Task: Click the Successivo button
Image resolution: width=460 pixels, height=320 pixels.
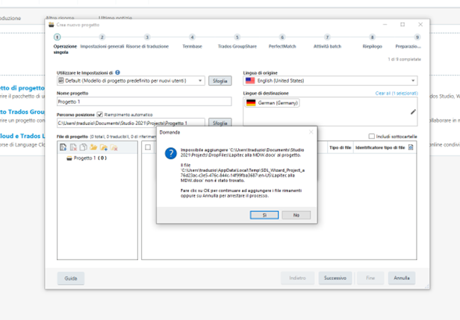Action: [335, 278]
